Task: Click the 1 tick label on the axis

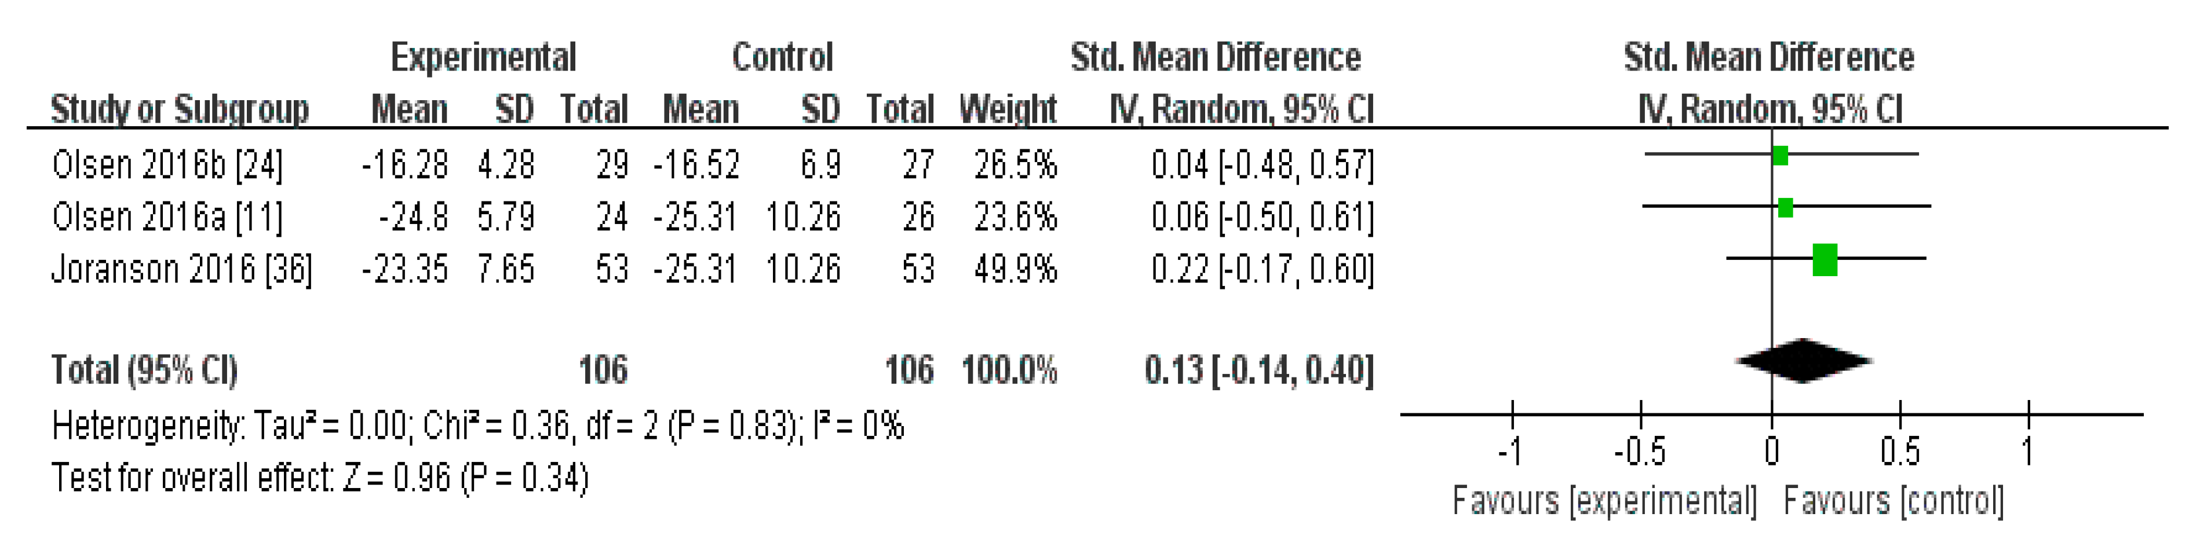Action: click(x=2027, y=451)
